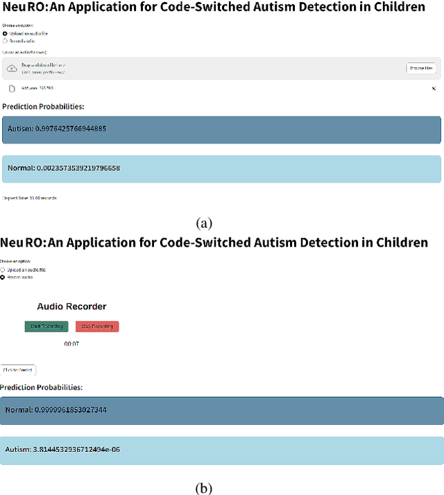Click the 00:07 recording timer
The height and width of the screenshot is (495, 444).
[x=71, y=344]
